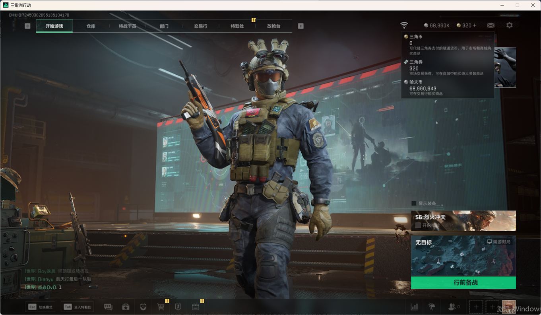Switch to the 仓库 tab
The height and width of the screenshot is (315, 541).
click(91, 26)
